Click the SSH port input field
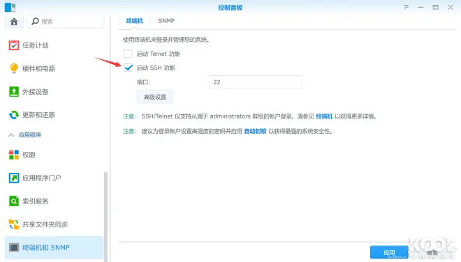The image size is (461, 262). [x=256, y=82]
